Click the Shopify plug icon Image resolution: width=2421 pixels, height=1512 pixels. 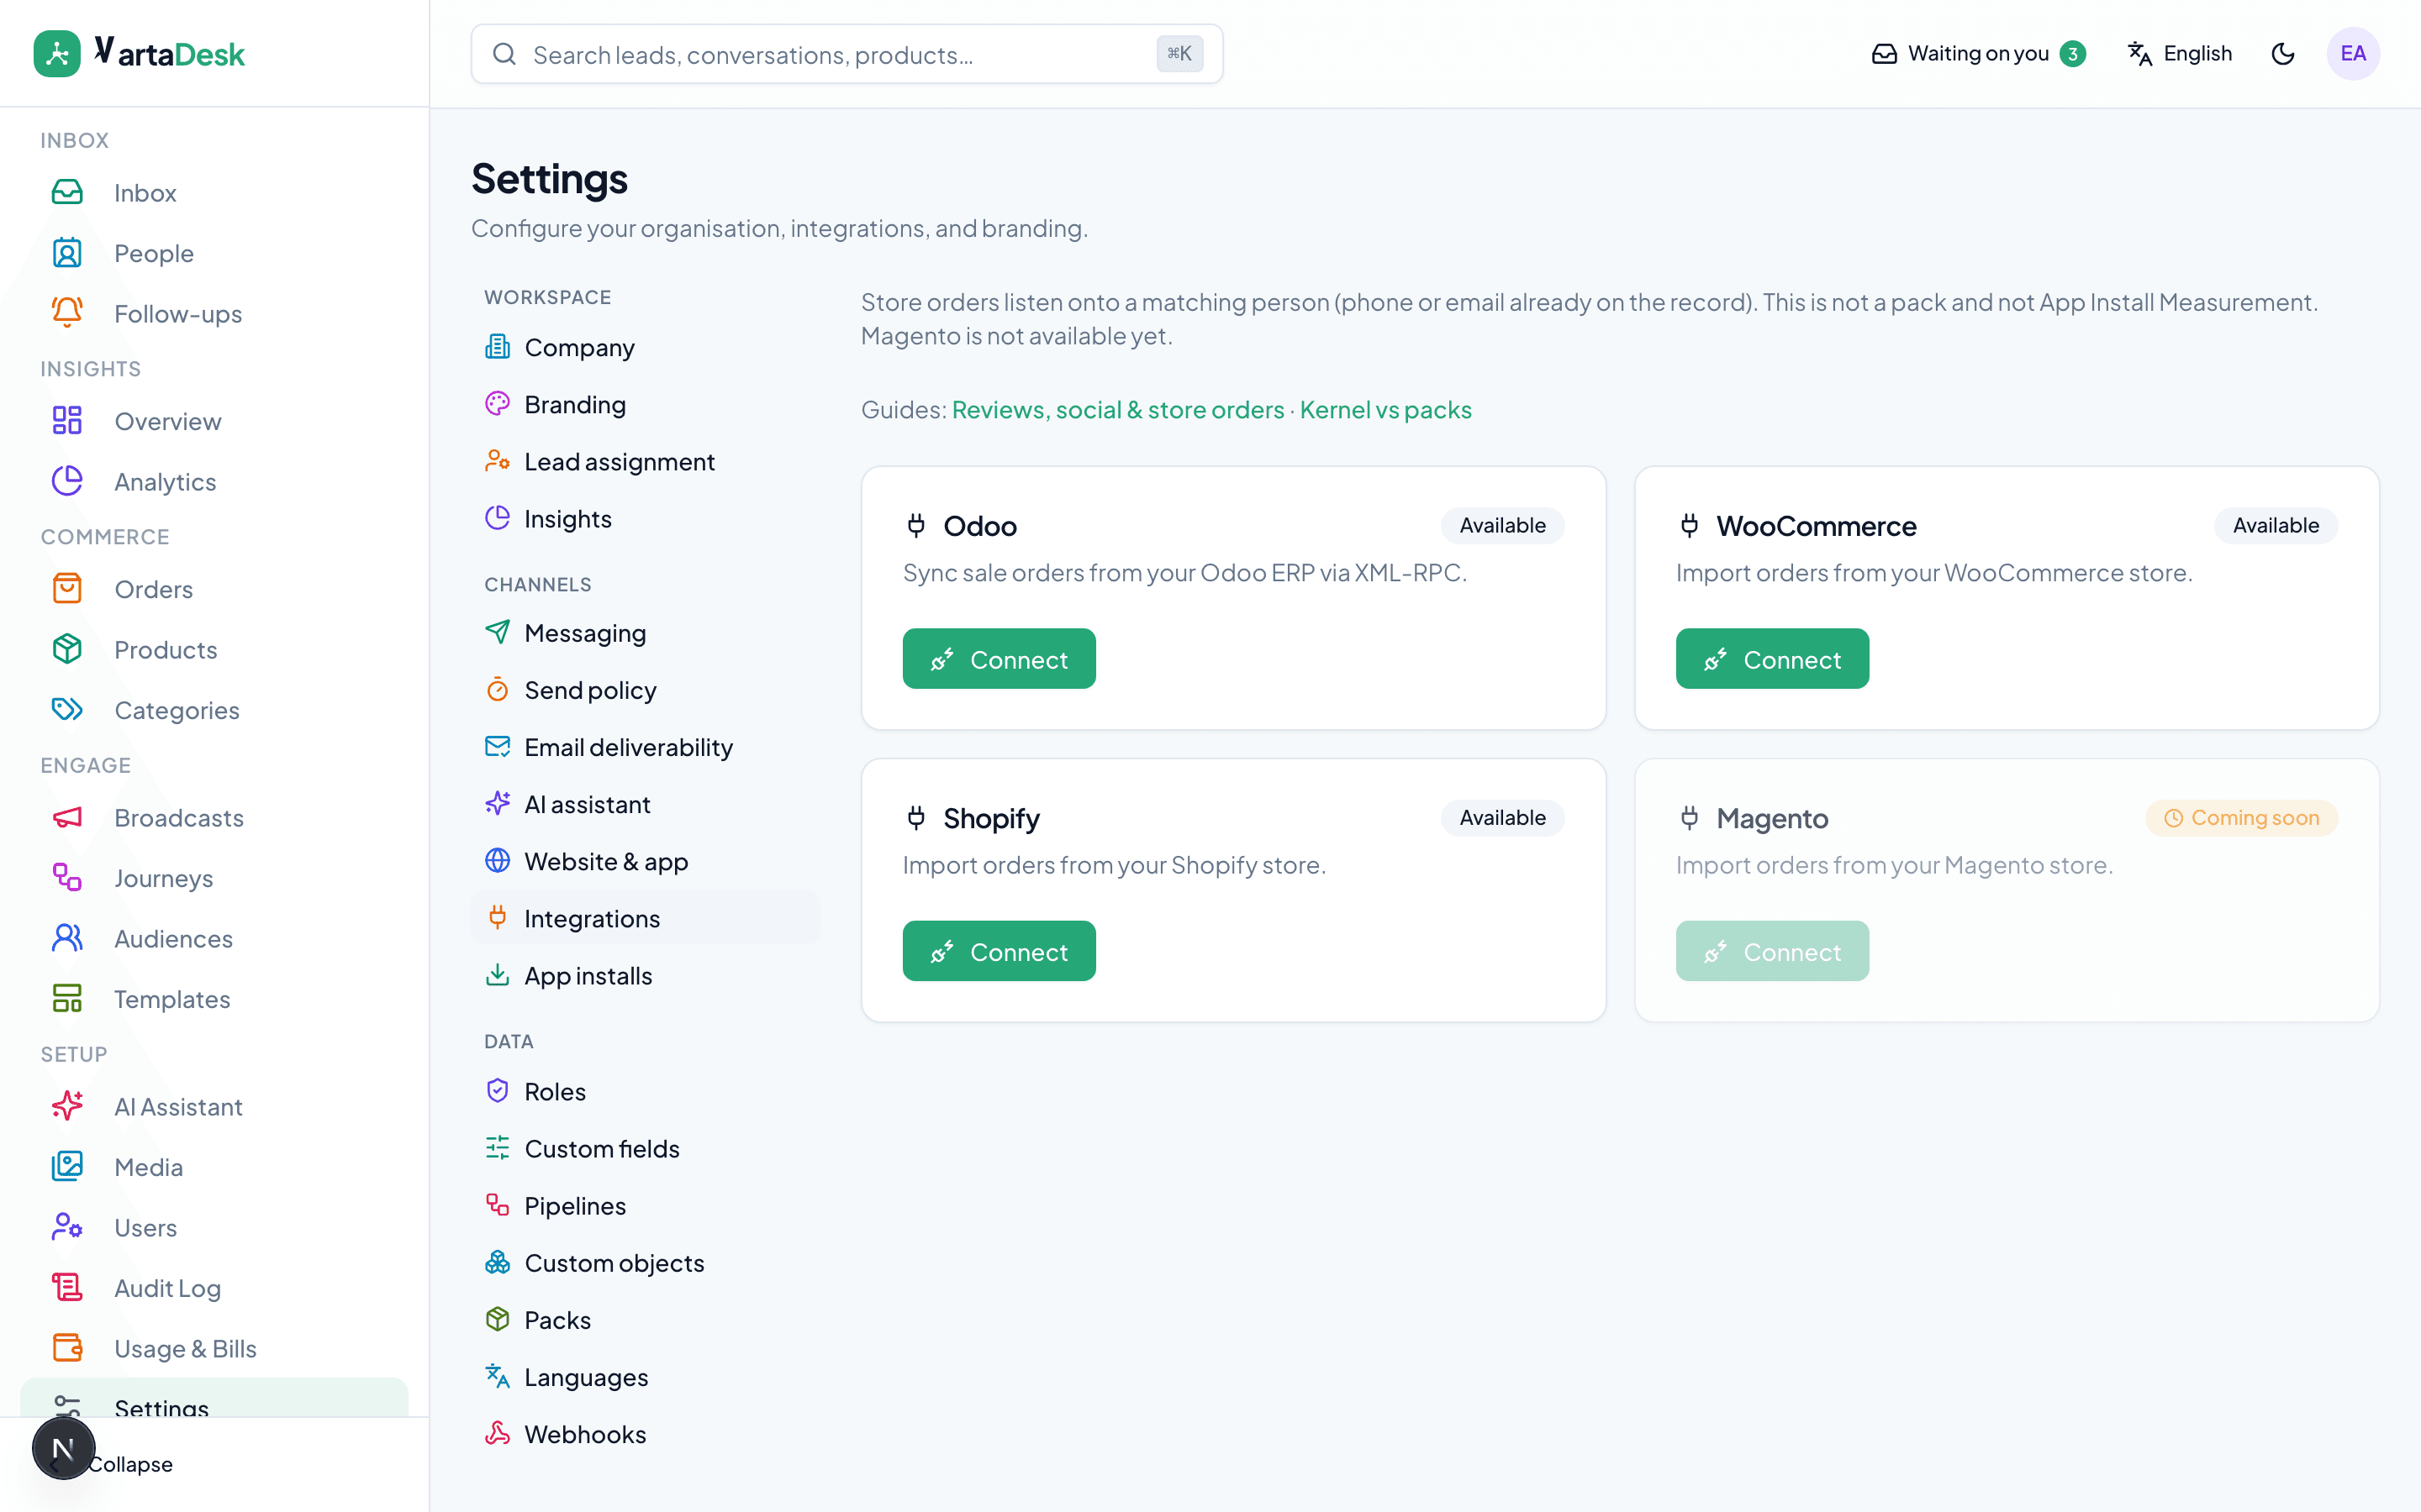coord(915,818)
